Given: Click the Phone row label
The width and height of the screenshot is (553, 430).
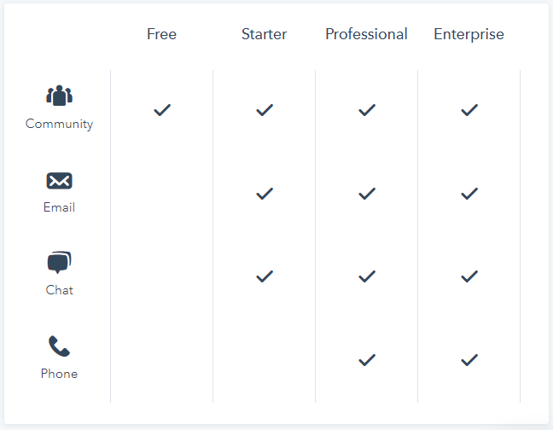Looking at the screenshot, I should pyautogui.click(x=59, y=374).
